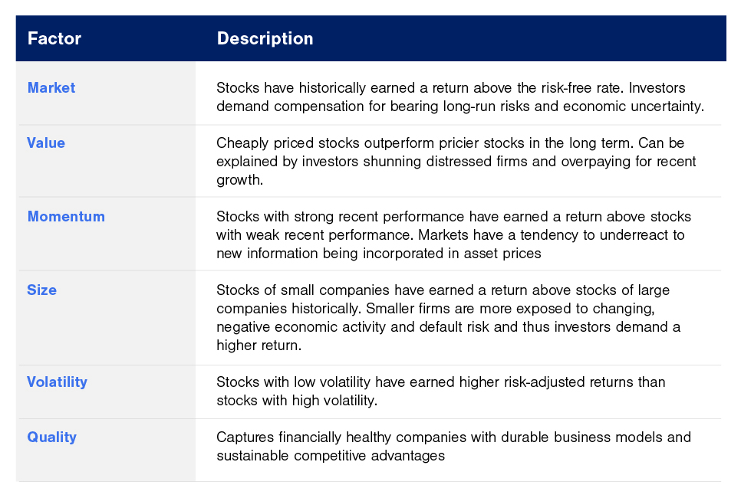The height and width of the screenshot is (498, 741).
Task: Click 'sustainable competitive advantages' text
Action: (331, 456)
